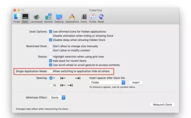Click Insert spacer after Dock tile text

[107, 78]
